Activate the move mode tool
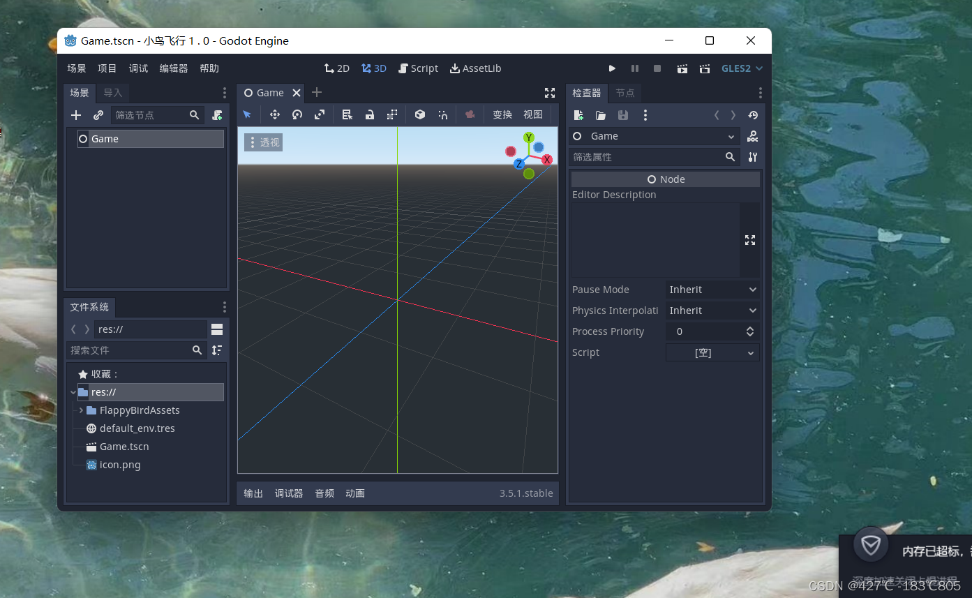 click(275, 114)
